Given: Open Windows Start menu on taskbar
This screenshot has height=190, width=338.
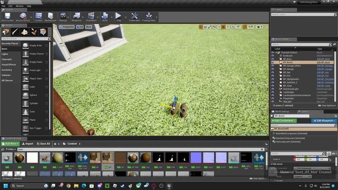Looking at the screenshot, I should coord(6,186).
